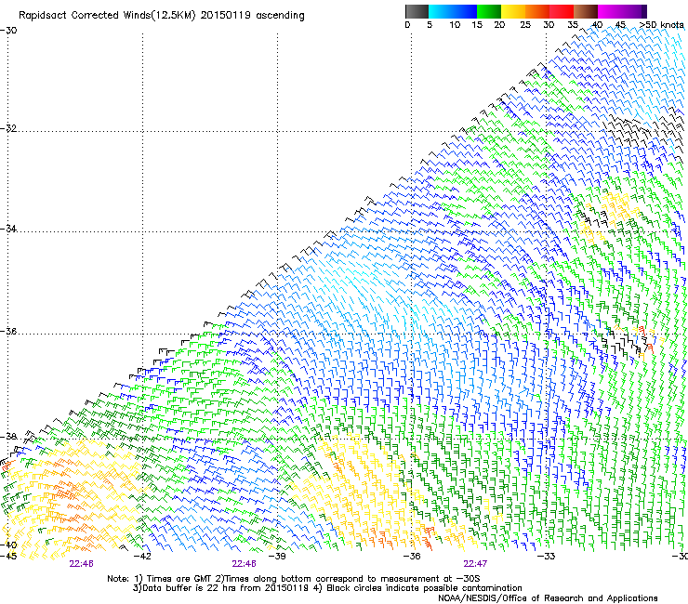Click the -34 latitude axis label

pos(8,229)
